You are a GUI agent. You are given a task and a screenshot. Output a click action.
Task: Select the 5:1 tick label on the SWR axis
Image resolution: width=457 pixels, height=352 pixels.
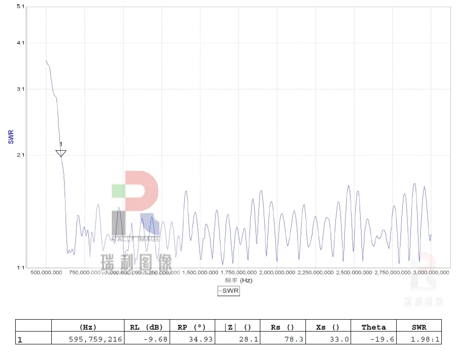coord(20,6)
